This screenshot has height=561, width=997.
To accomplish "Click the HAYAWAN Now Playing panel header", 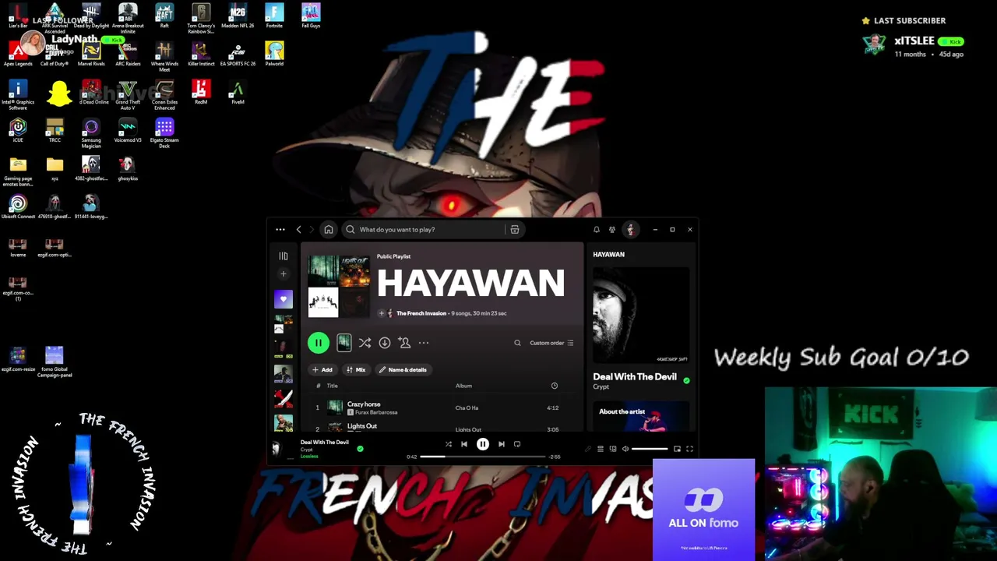I will [608, 255].
